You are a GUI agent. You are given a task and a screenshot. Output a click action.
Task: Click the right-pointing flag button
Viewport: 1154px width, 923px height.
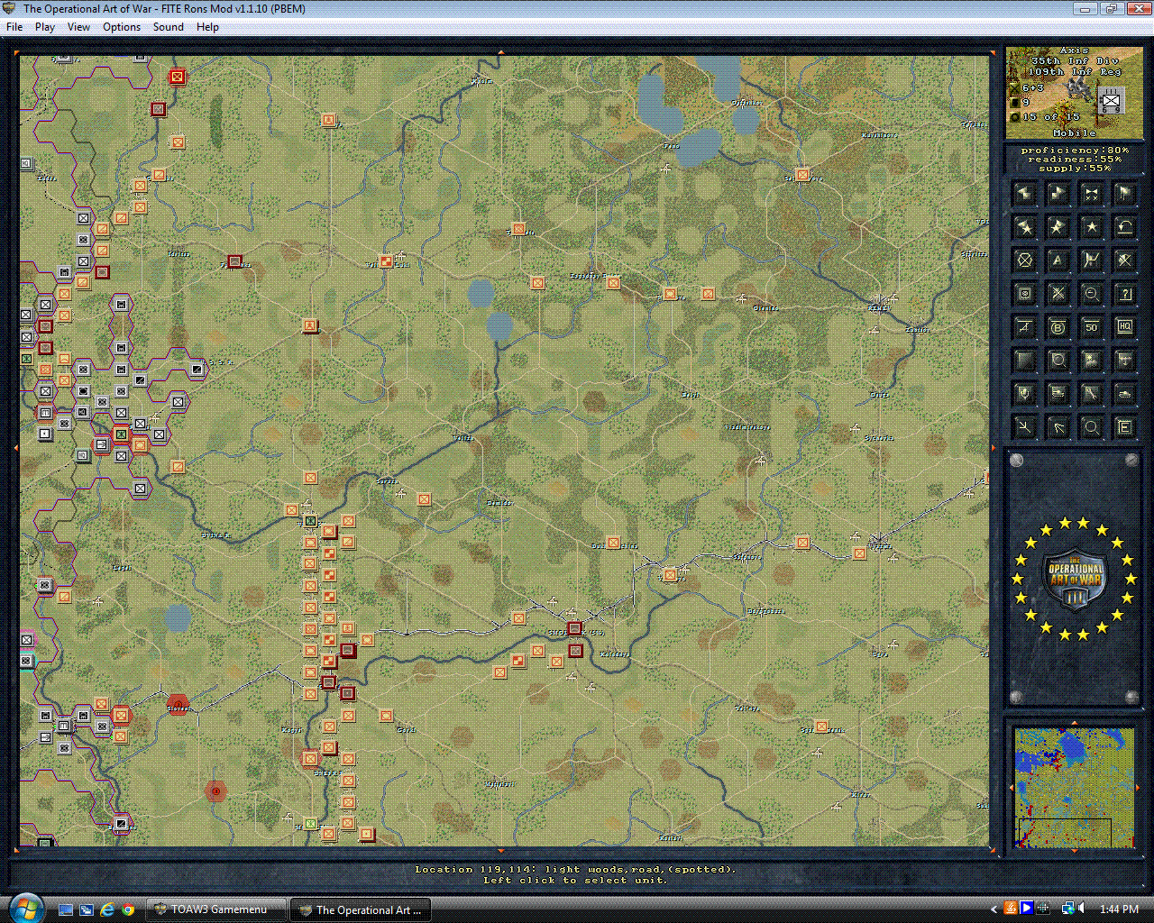click(x=1058, y=194)
